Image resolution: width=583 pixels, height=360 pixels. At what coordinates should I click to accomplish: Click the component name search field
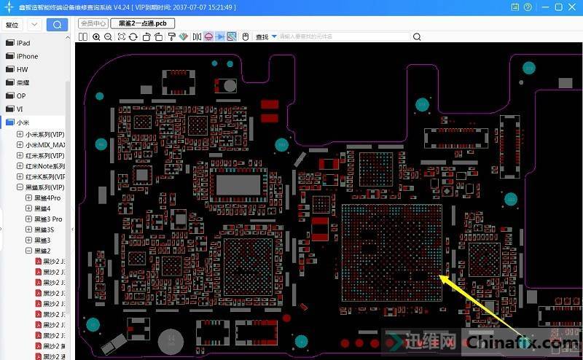coord(344,36)
